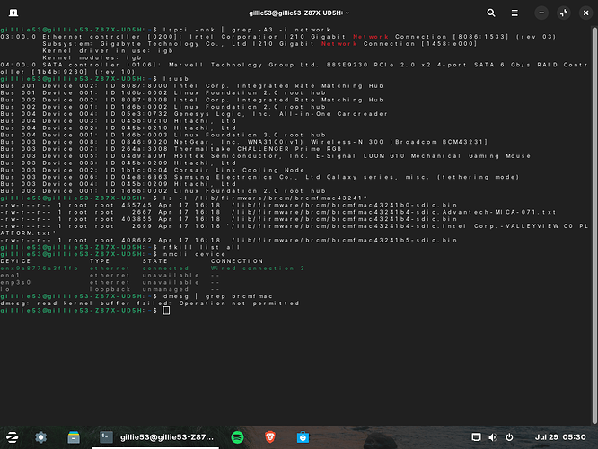Open Spotify from the taskbar

(x=238, y=437)
